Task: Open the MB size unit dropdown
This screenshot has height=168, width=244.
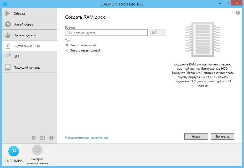Action: click(158, 33)
